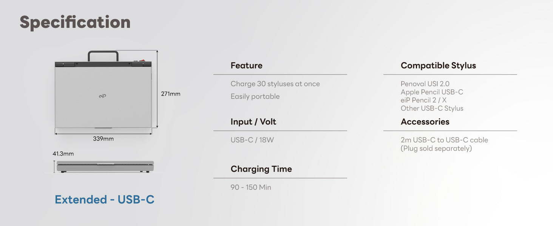Select the Compatible Stylus heading

click(438, 66)
